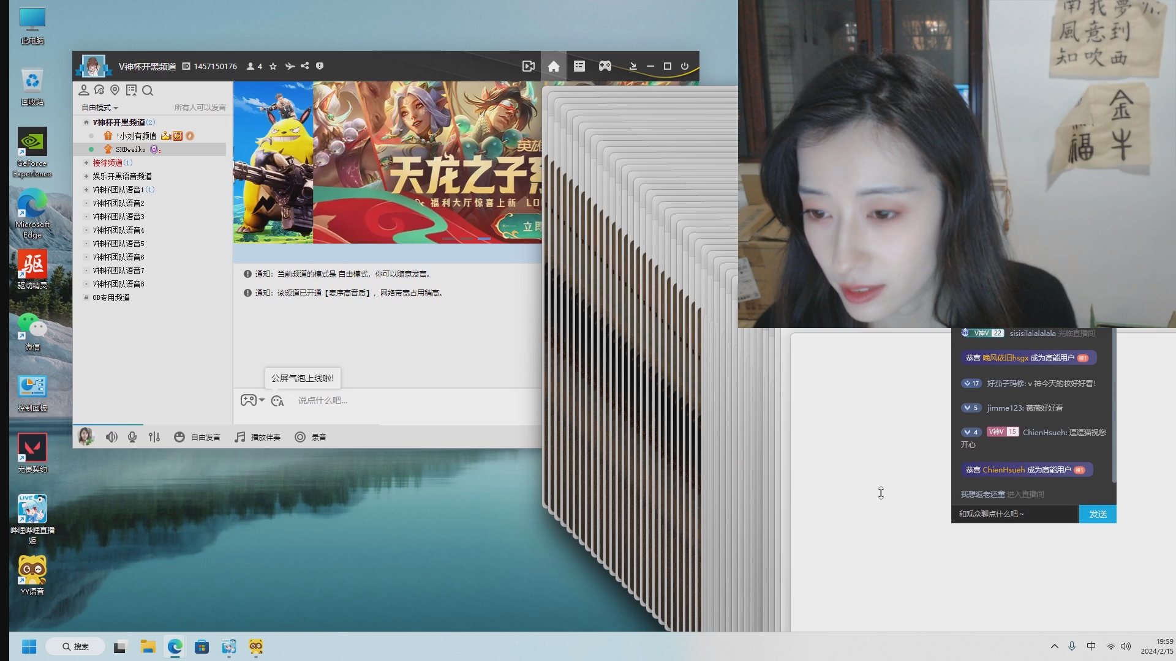Open emoji text icon beside chat input
The image size is (1176, 661).
277,401
